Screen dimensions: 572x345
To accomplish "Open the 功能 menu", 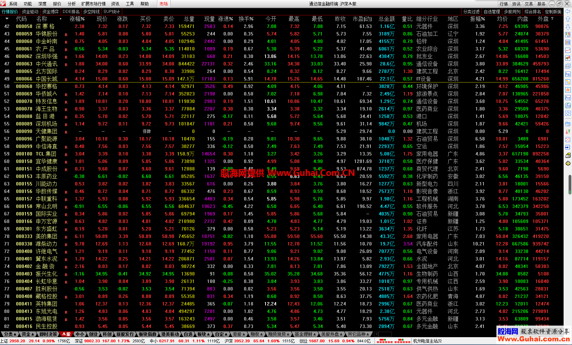I will [28, 4].
